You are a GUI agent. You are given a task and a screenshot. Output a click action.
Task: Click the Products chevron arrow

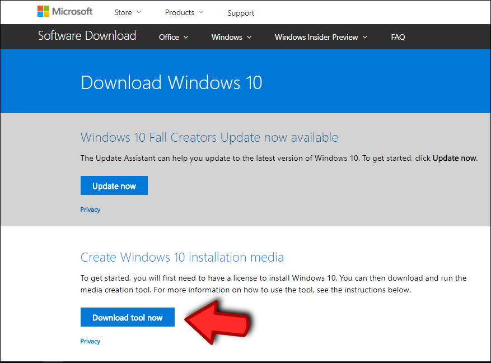point(202,12)
